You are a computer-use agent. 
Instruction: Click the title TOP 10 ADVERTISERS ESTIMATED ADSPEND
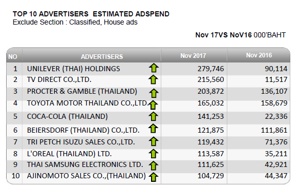click(x=91, y=14)
